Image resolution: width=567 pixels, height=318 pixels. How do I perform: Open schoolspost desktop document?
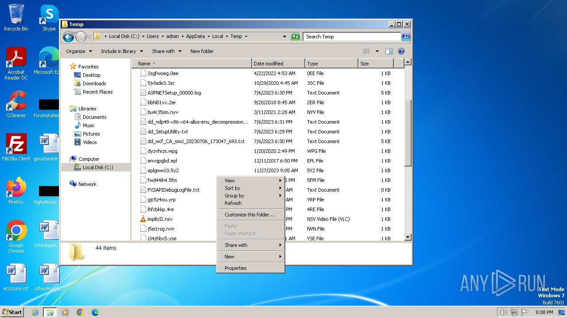(x=49, y=277)
